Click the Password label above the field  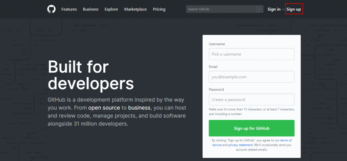tap(216, 89)
